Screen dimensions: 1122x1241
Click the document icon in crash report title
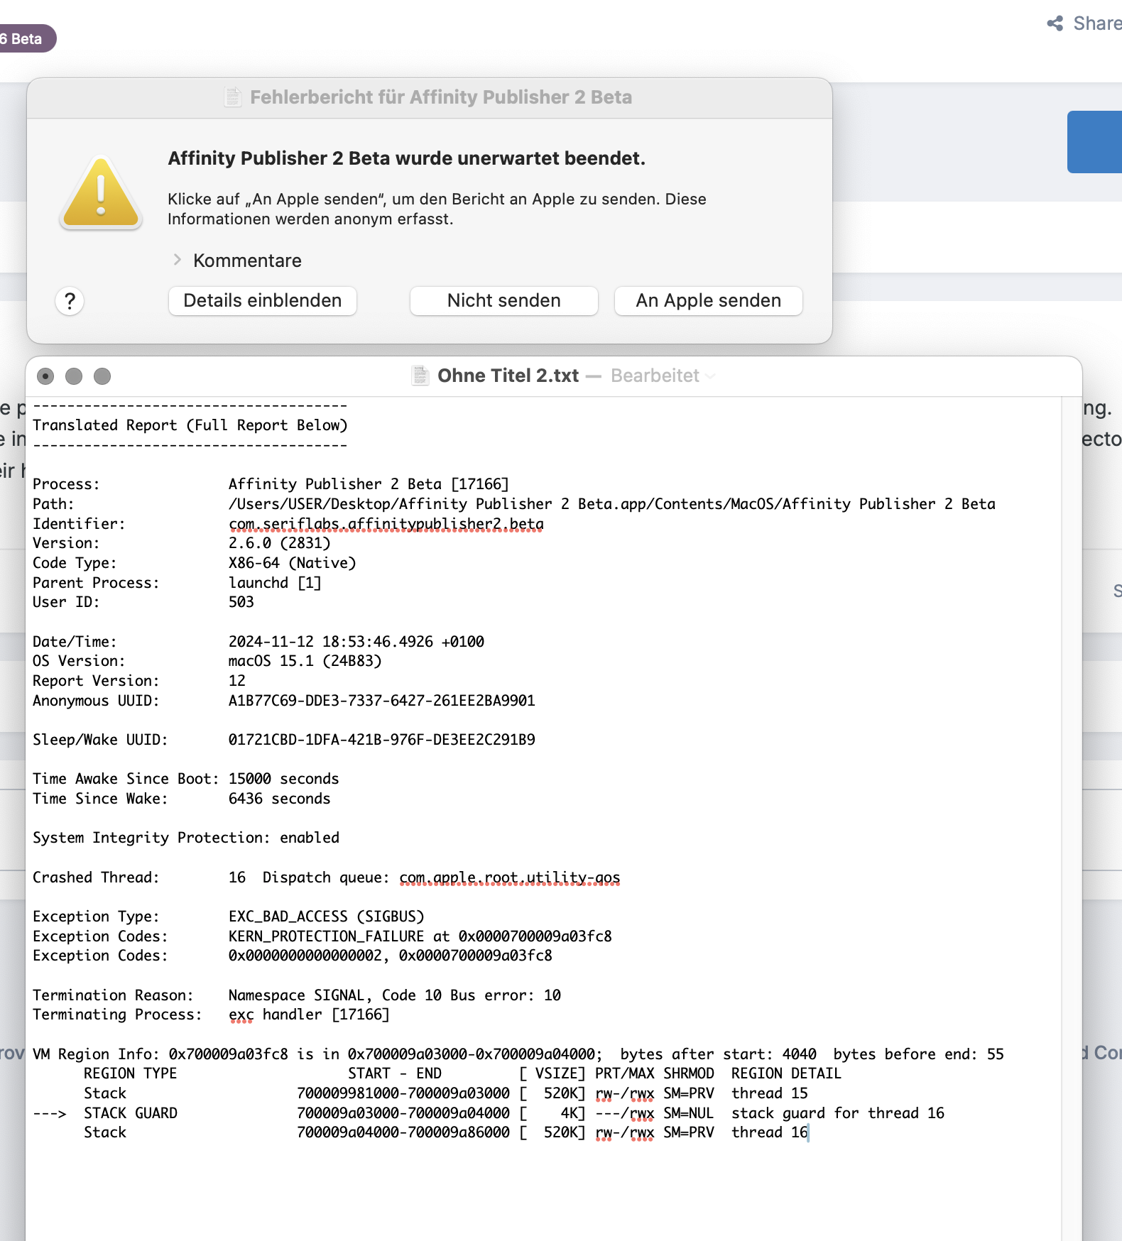[233, 97]
